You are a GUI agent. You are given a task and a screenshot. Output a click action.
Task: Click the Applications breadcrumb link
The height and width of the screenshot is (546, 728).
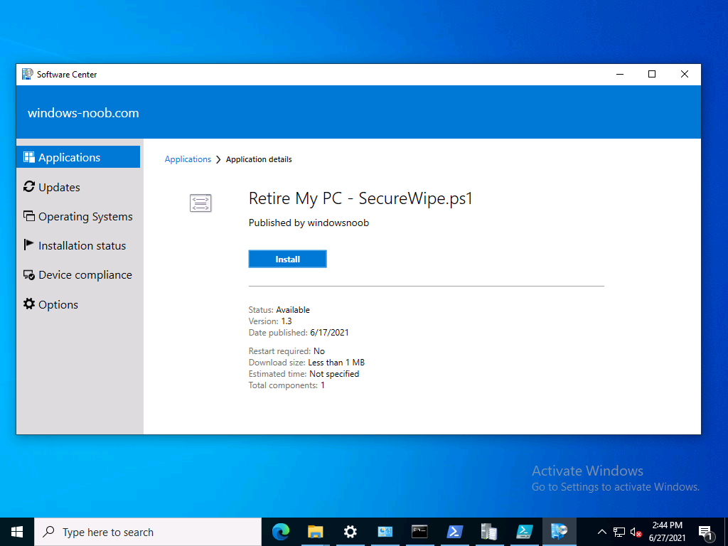pos(188,159)
